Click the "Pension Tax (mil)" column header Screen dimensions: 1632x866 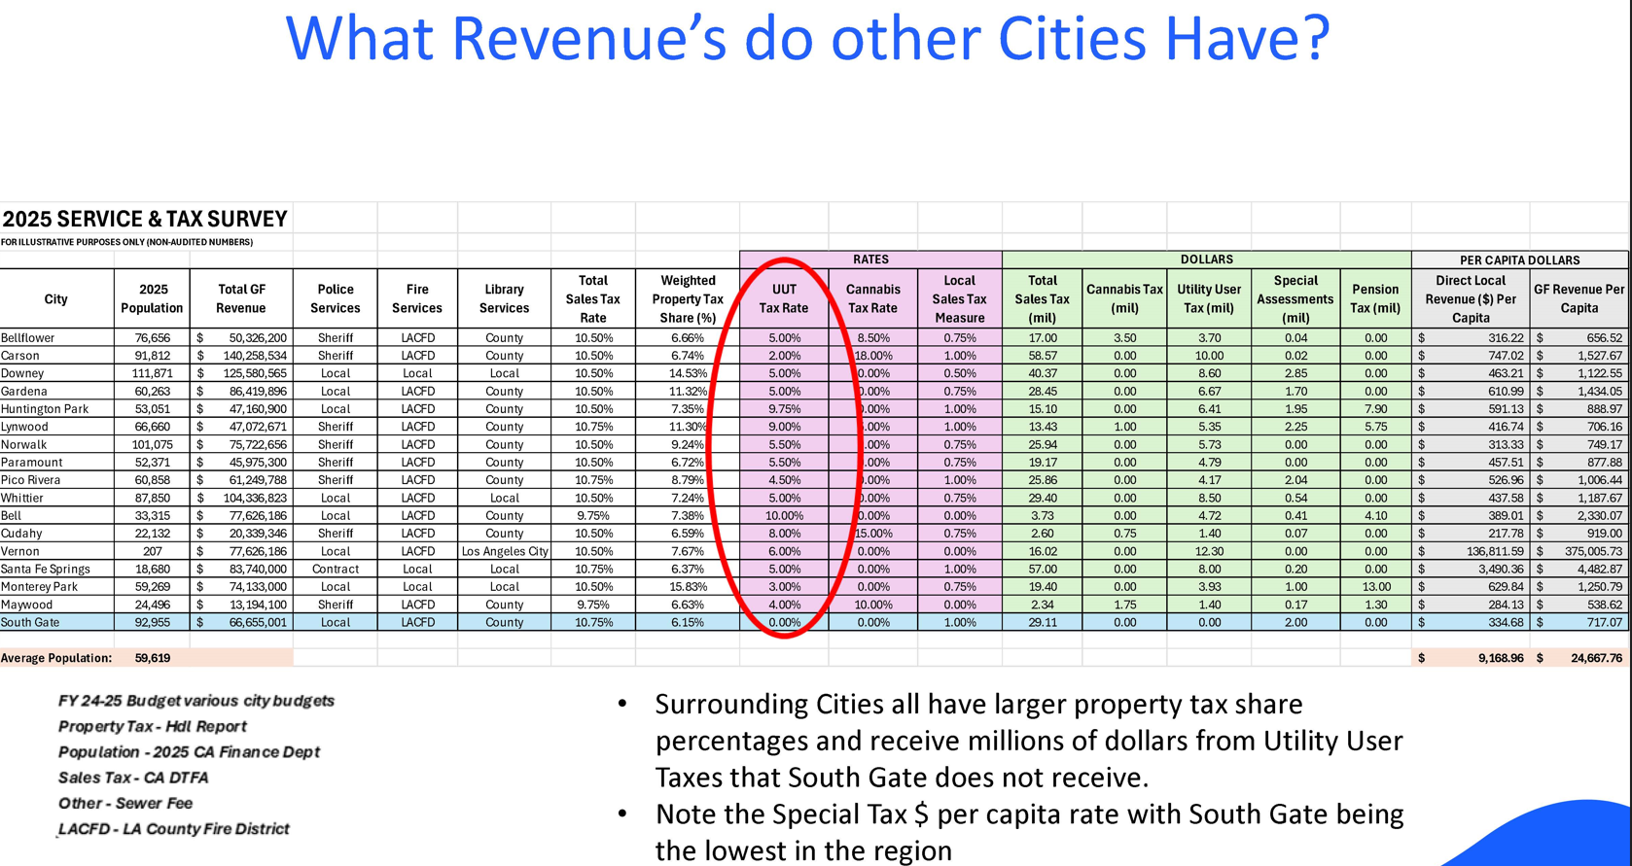1375,298
